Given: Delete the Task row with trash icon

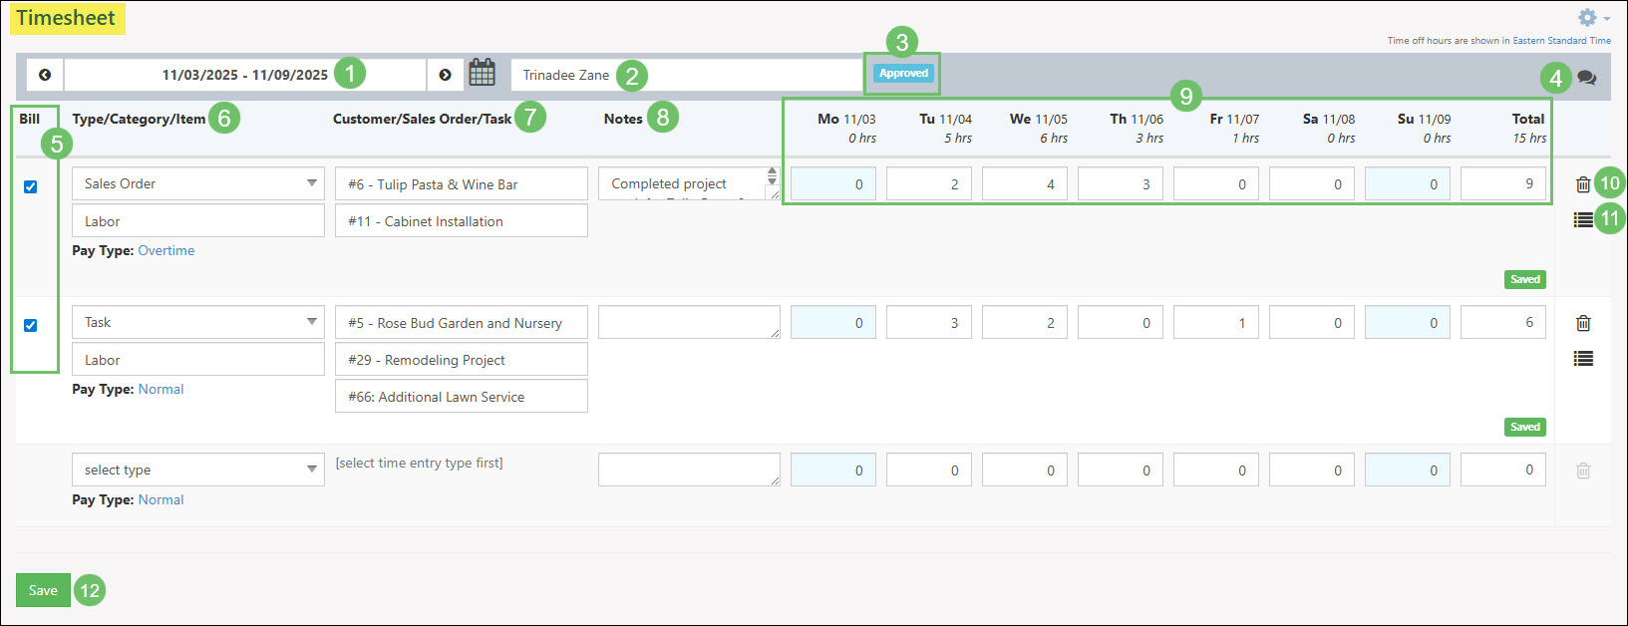Looking at the screenshot, I should coord(1583,323).
